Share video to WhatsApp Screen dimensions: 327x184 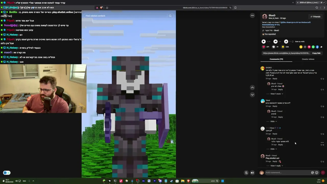(x=313, y=47)
